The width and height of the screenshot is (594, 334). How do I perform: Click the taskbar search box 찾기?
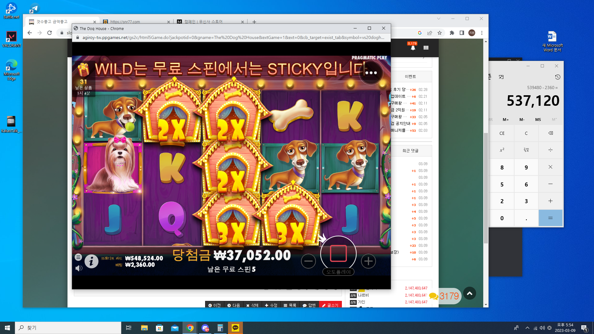[68, 328]
